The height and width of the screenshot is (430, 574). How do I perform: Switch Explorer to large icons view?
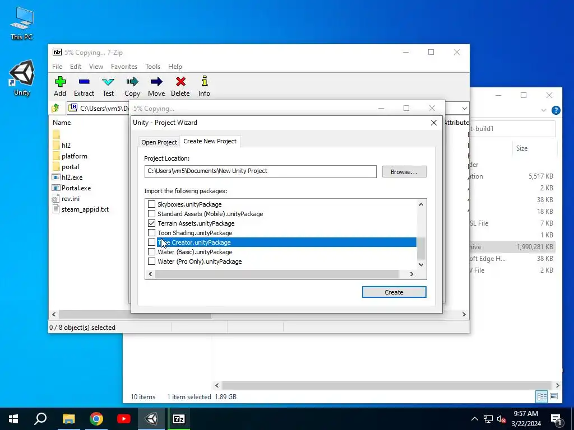(x=554, y=396)
